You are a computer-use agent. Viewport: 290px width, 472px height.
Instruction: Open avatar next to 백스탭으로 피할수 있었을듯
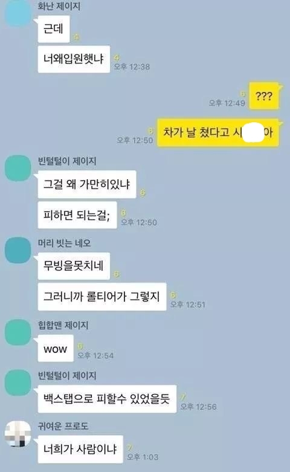click(x=18, y=383)
